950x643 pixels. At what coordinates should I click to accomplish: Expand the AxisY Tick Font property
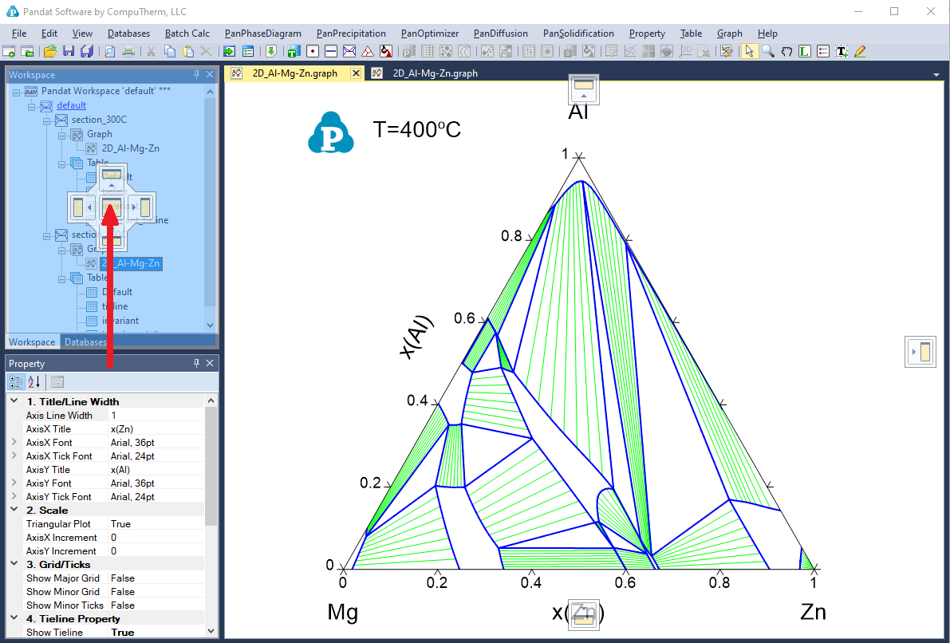pos(14,496)
